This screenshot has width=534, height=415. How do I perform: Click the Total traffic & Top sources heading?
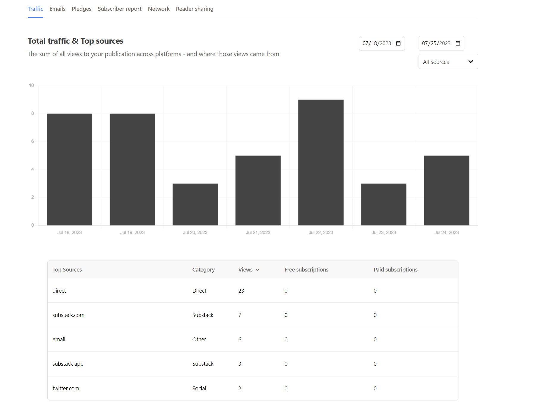[76, 41]
